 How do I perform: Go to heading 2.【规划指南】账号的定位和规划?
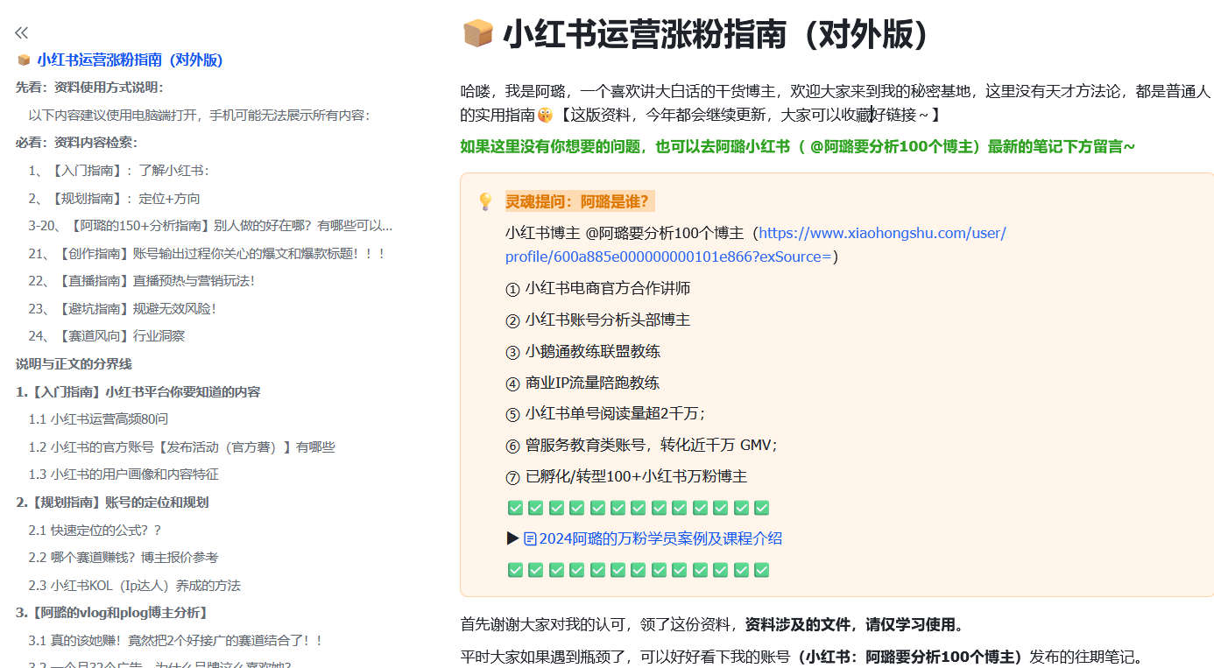pos(112,503)
